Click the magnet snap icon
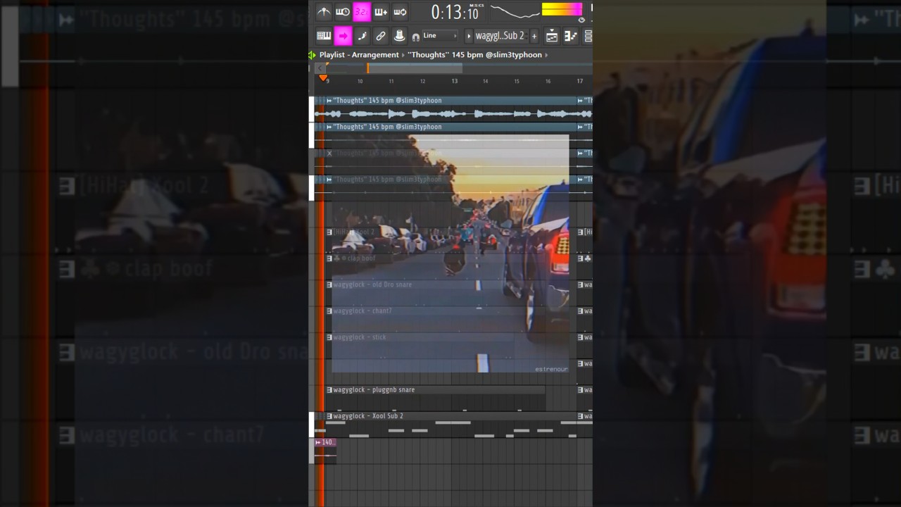This screenshot has width=901, height=507. [416, 37]
